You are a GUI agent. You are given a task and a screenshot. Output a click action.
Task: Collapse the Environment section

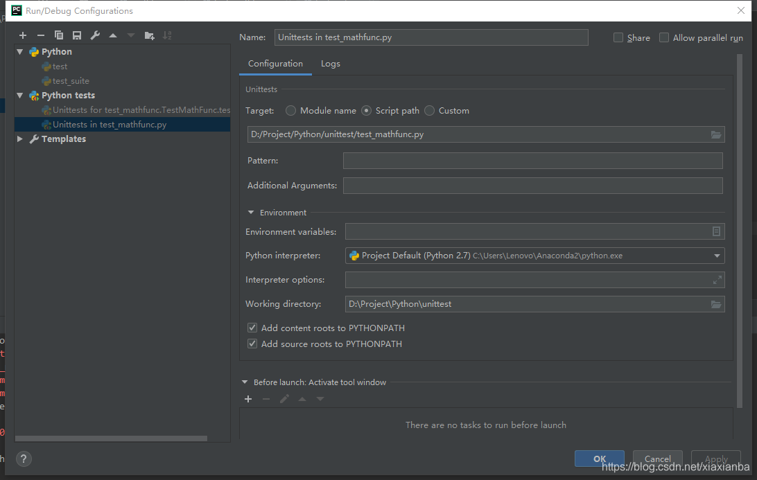point(251,212)
